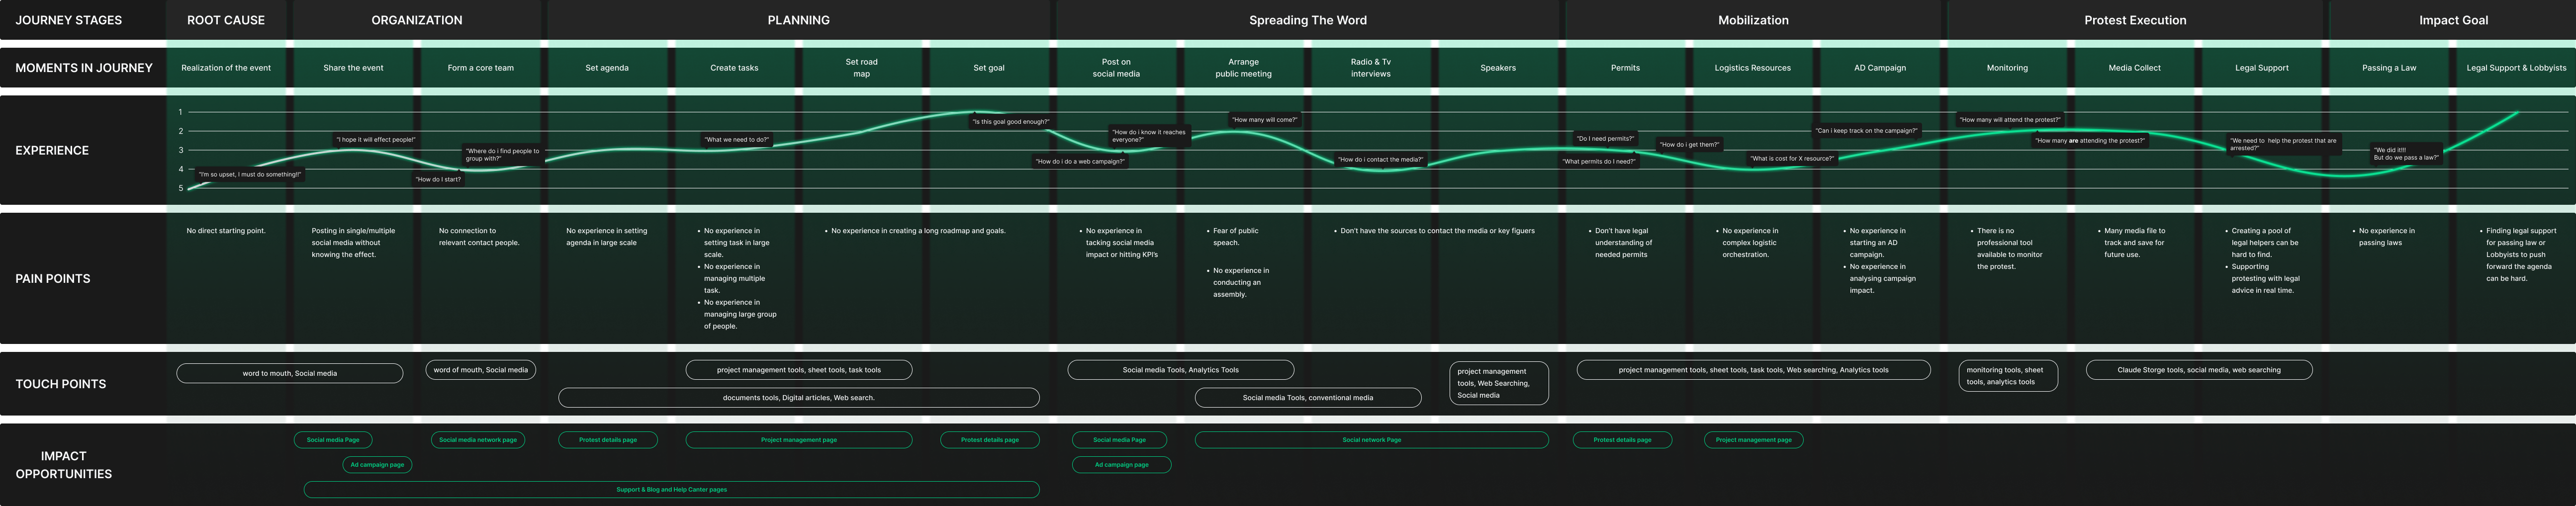Select "monitoring tools, sheet tools, analytics tools" pill
The width and height of the screenshot is (2576, 506).
[x=2007, y=376]
